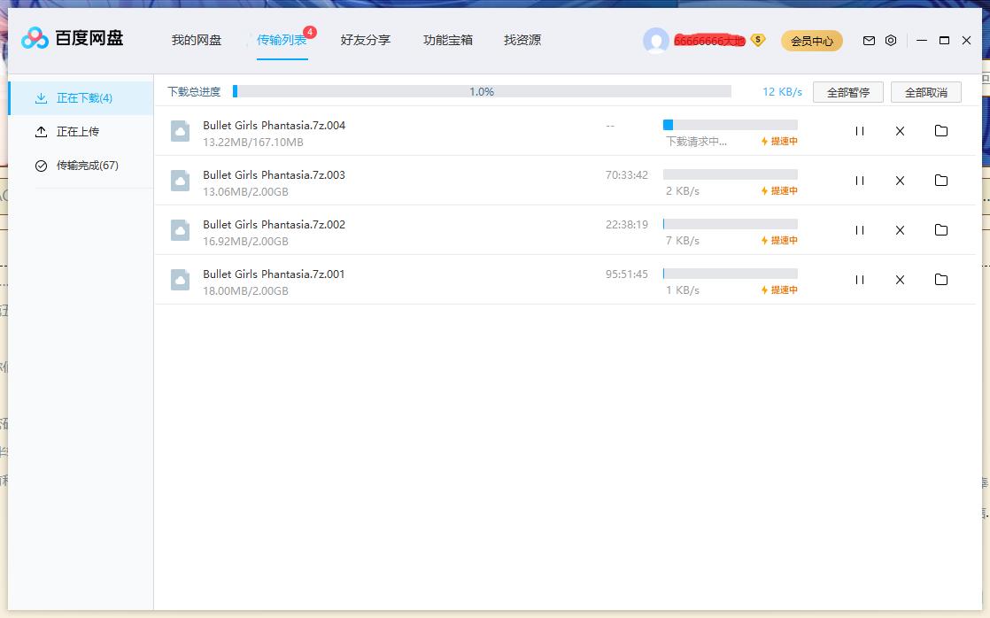Click the Baidu Netdisk logo
990x618 pixels.
(72, 38)
